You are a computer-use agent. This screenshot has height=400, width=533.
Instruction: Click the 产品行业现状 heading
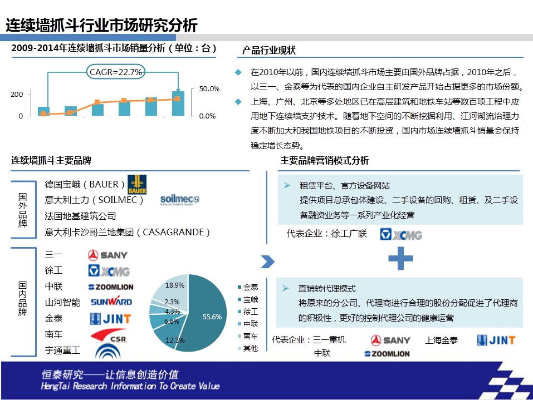(x=269, y=50)
